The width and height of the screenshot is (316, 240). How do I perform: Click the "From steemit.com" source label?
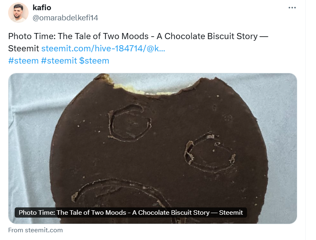[36, 230]
